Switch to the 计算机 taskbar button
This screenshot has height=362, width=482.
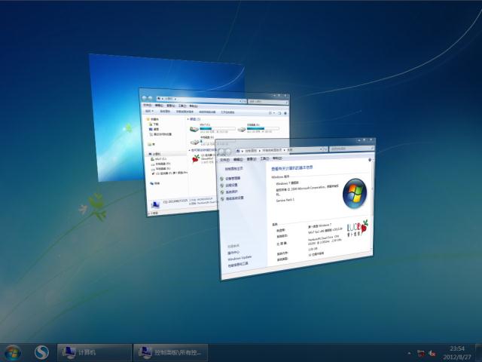tap(94, 352)
